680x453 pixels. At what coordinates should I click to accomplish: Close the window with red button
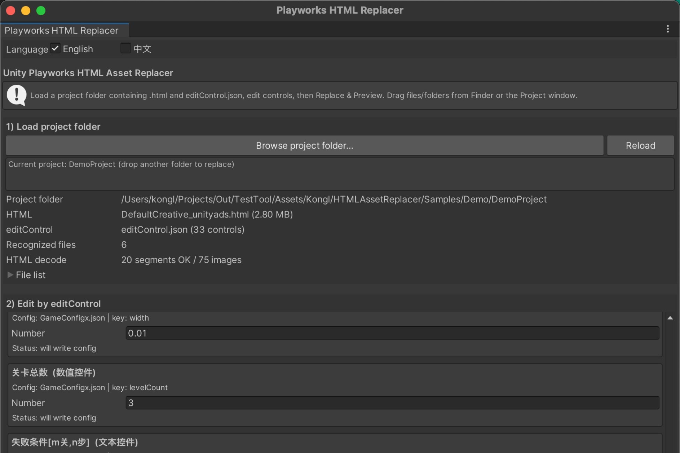coord(11,10)
